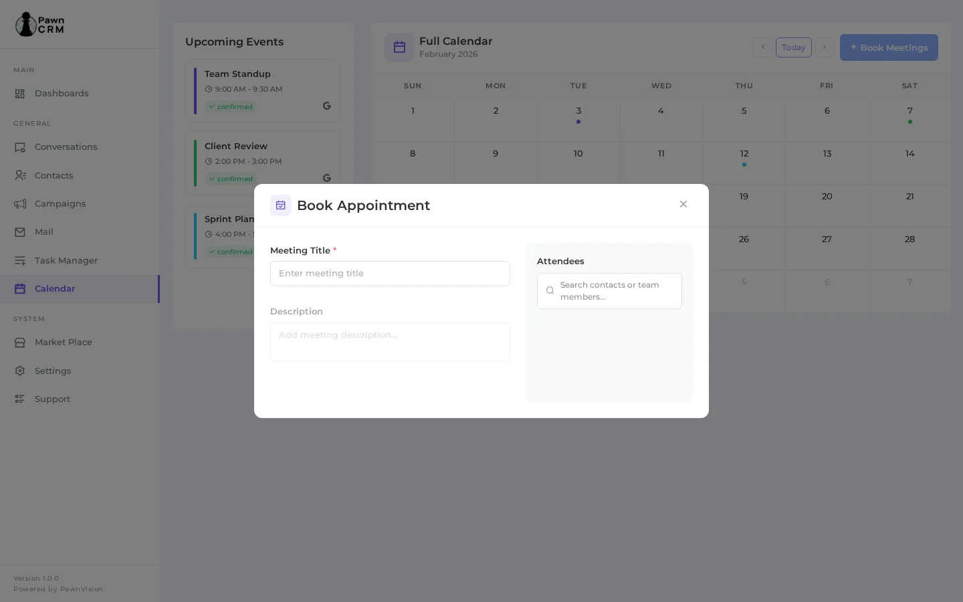Viewport: 963px width, 602px height.
Task: Click the Pawn CRM logo
Action: click(39, 24)
